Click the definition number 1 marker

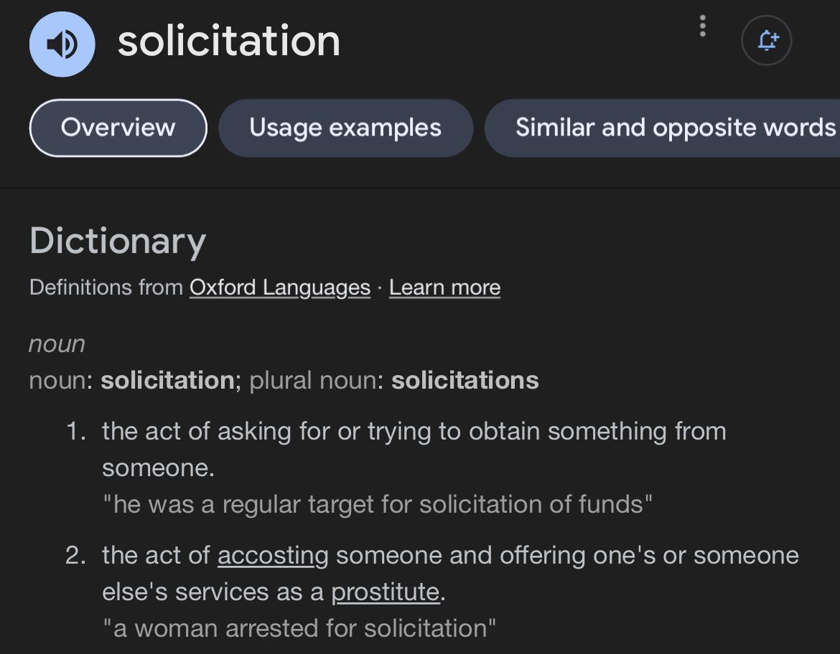(76, 432)
